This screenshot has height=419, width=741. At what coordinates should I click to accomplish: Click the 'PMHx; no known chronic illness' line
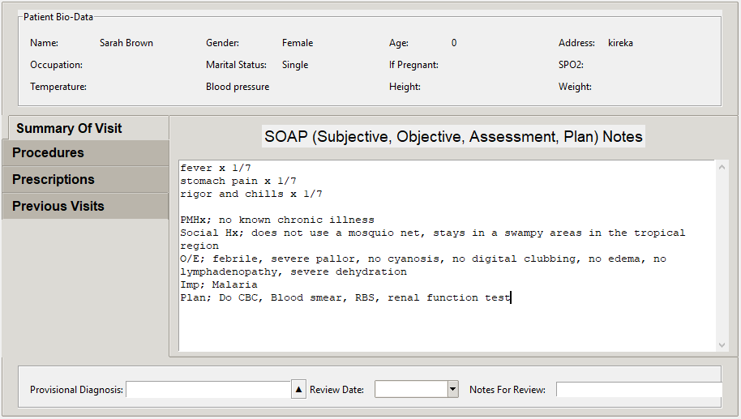pos(277,220)
